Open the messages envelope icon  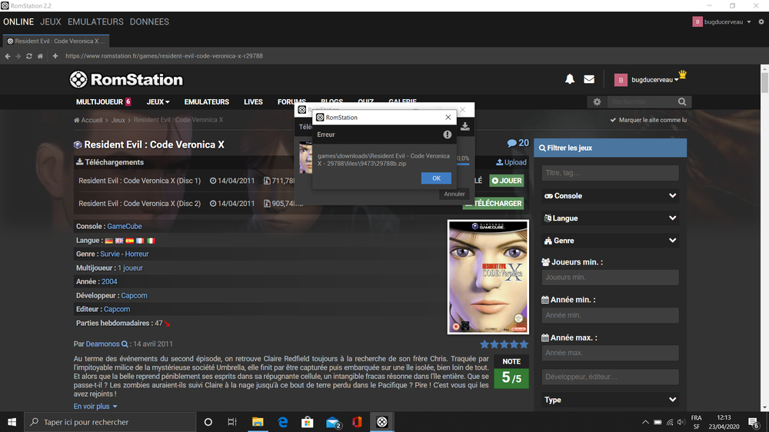pyautogui.click(x=589, y=79)
